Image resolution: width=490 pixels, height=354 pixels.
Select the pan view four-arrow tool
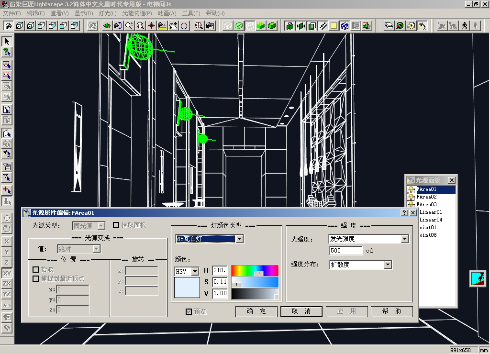pyautogui.click(x=151, y=26)
